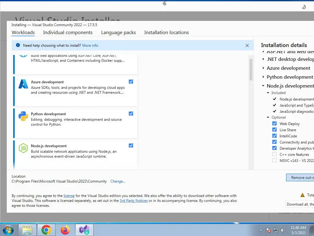Click the Change... location link
314x236 pixels.
click(x=118, y=181)
